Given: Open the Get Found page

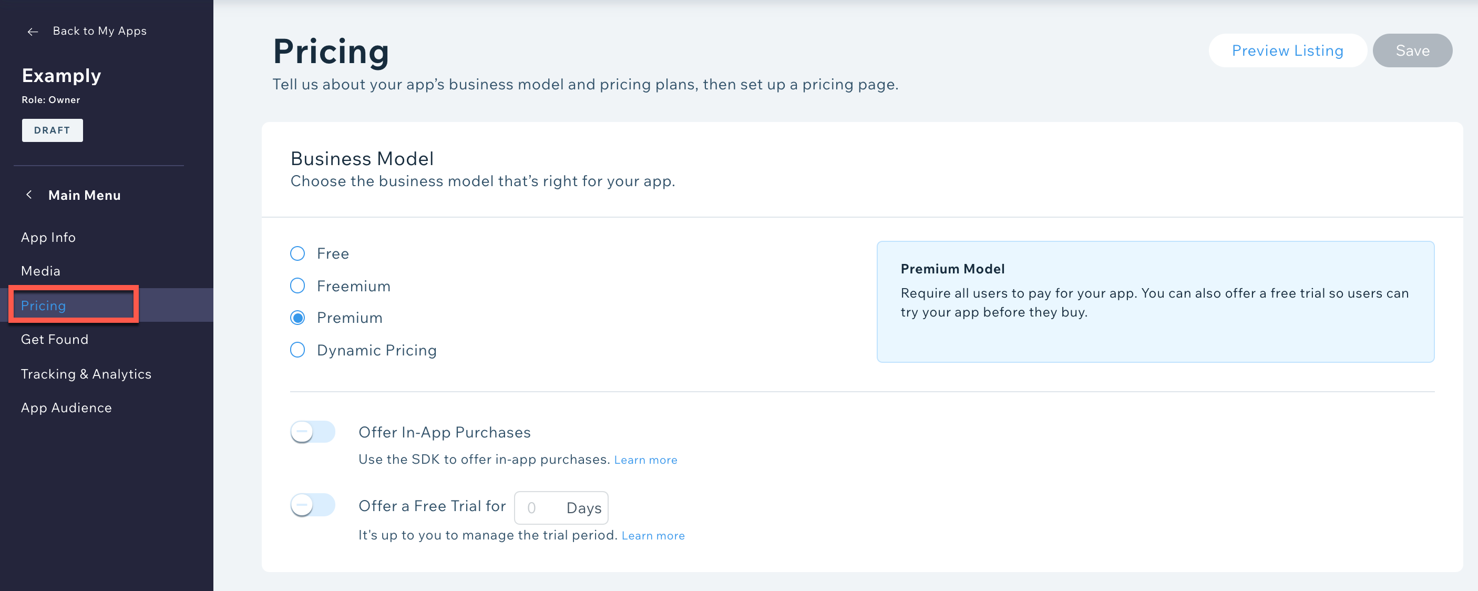Looking at the screenshot, I should [x=55, y=340].
